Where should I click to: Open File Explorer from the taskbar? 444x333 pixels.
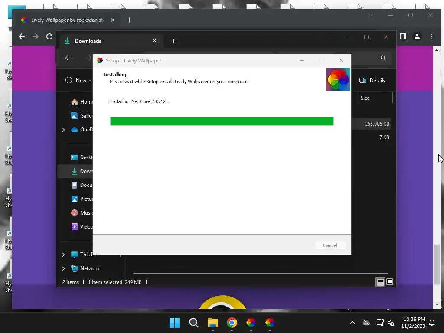pos(212,323)
